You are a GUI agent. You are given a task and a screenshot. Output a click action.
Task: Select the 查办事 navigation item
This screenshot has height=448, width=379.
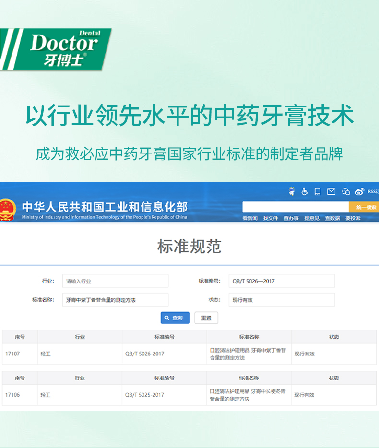click(x=291, y=218)
